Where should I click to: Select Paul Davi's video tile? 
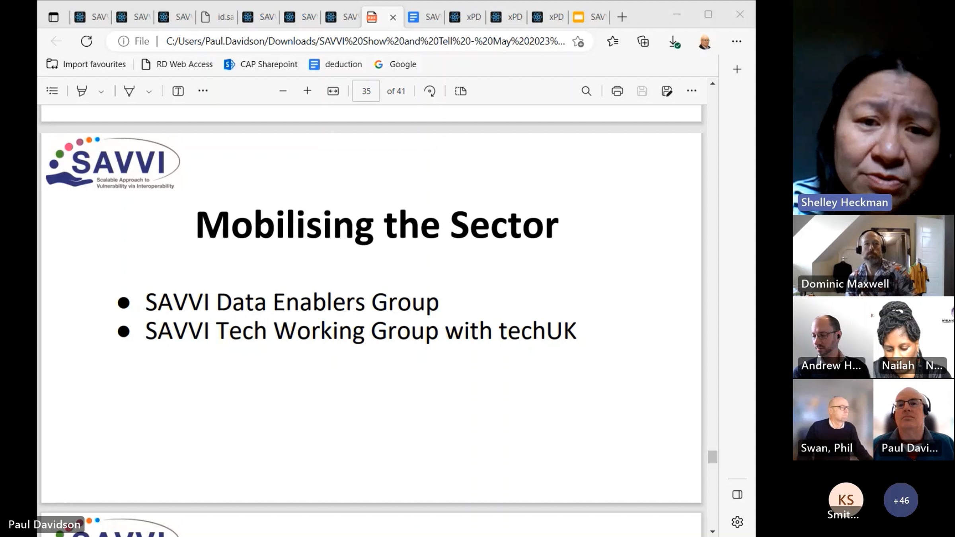(914, 420)
